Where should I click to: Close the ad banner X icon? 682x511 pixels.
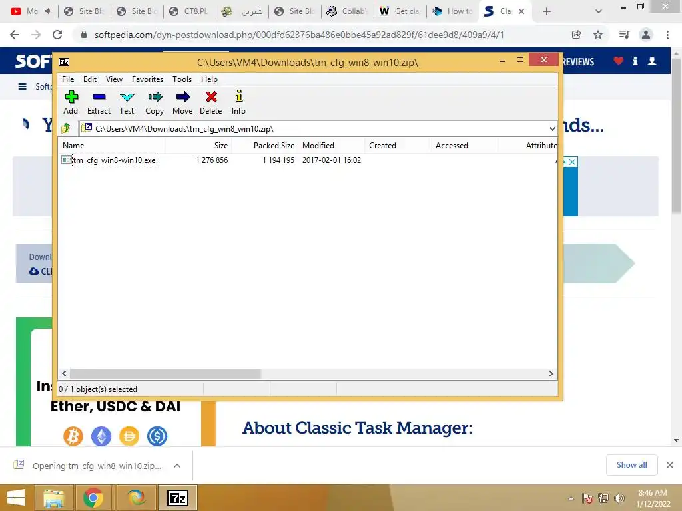[573, 162]
